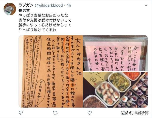
Task: Click the line 寄付や支援は受け付けないって
Action: coord(45,20)
